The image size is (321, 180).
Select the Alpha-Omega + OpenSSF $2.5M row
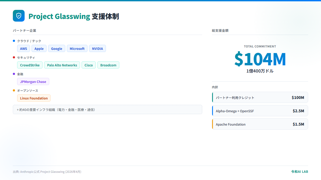(260, 111)
